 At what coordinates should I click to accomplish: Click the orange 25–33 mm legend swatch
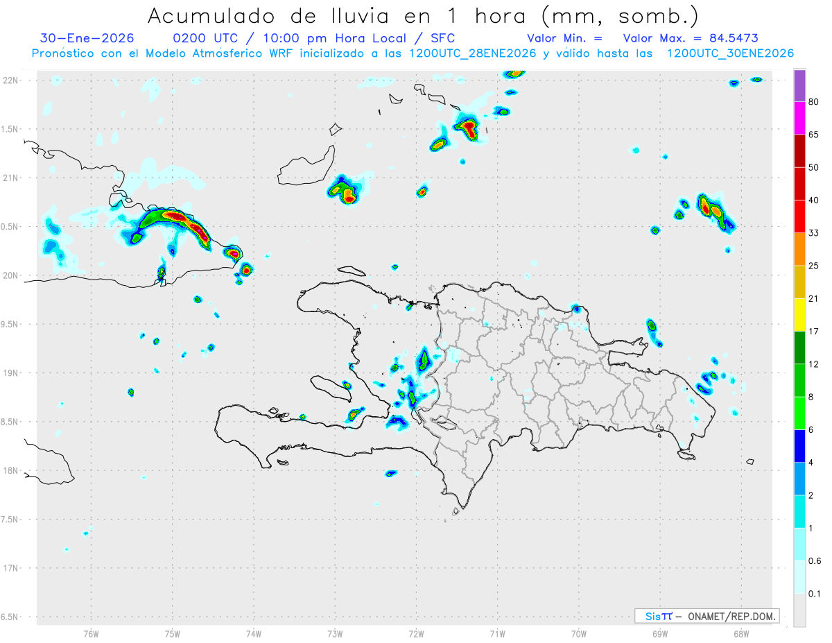coord(799,249)
